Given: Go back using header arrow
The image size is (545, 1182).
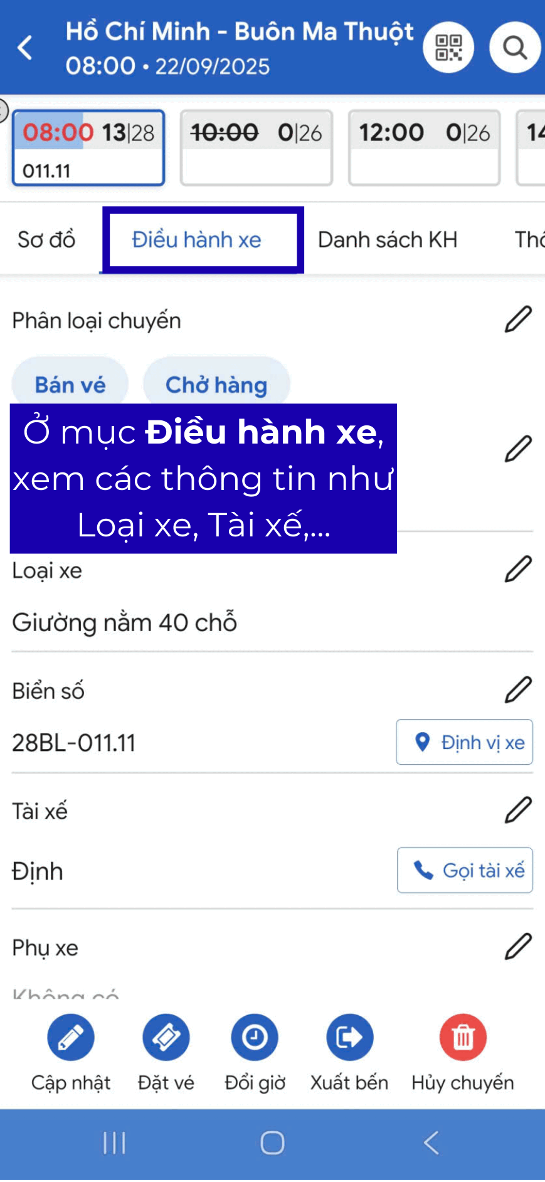Looking at the screenshot, I should pos(25,48).
